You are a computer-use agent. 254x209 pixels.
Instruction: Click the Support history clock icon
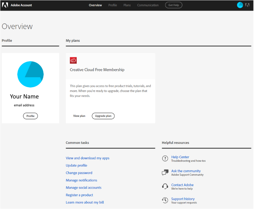click(165, 200)
